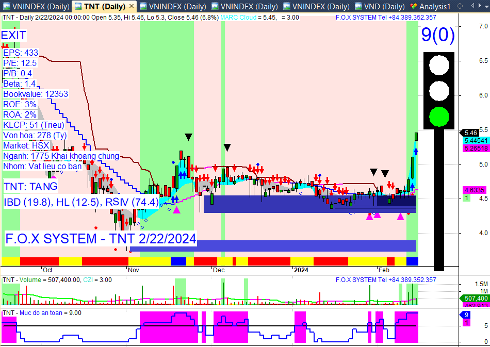The height and width of the screenshot is (347, 490).
Task: Click the Beta: 1.4 label
Action: click(20, 84)
